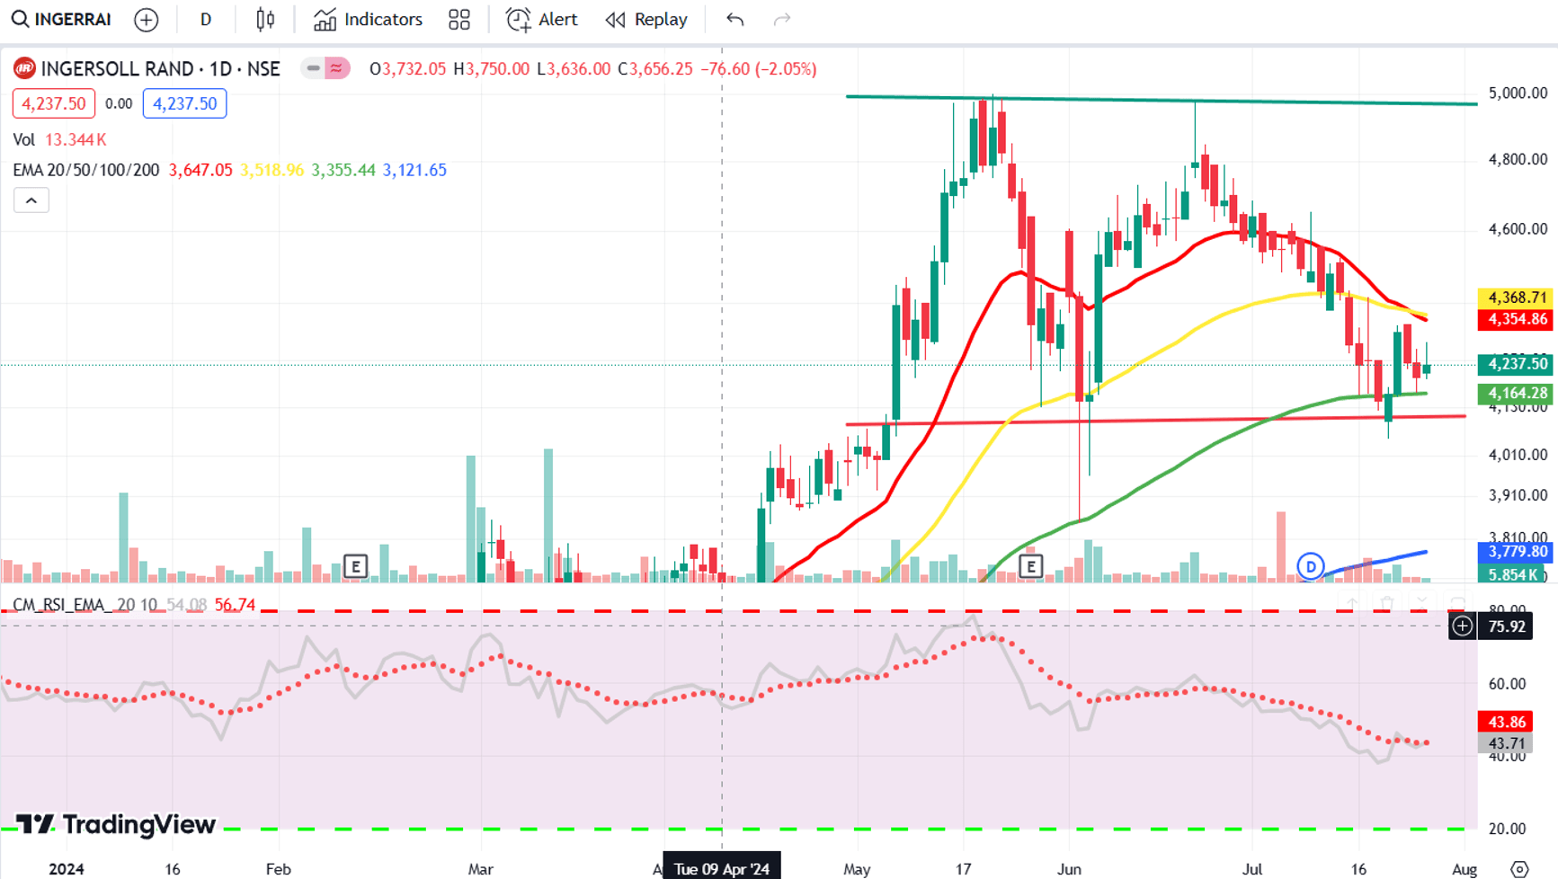The image size is (1558, 879).
Task: Select the EMA 20/50/100/200 indicator legend
Action: click(x=86, y=170)
